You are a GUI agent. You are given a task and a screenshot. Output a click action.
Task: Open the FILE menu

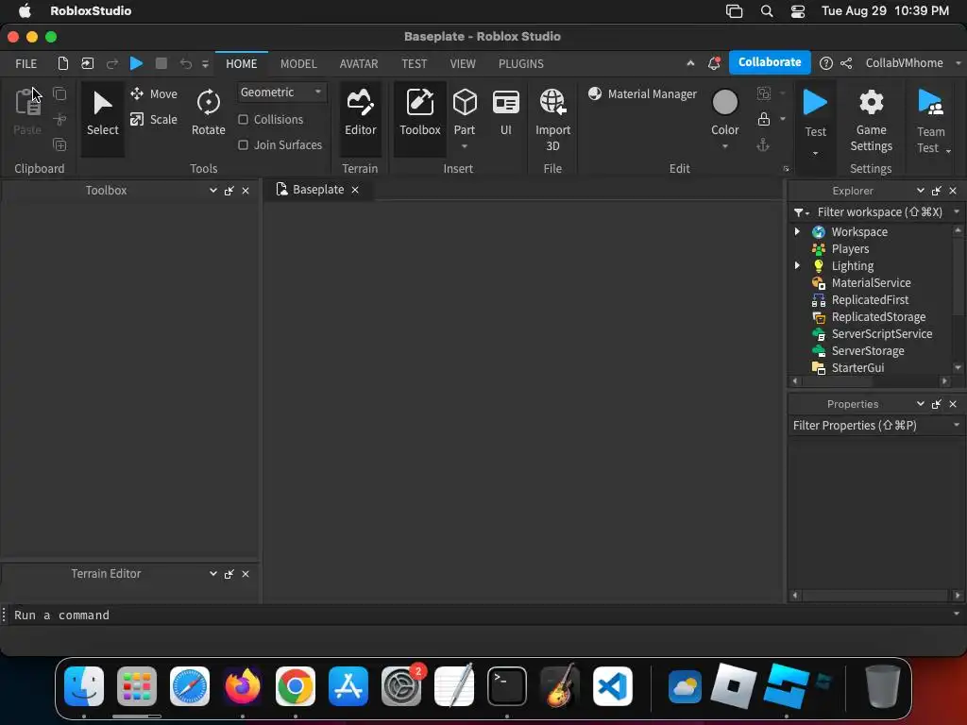25,63
